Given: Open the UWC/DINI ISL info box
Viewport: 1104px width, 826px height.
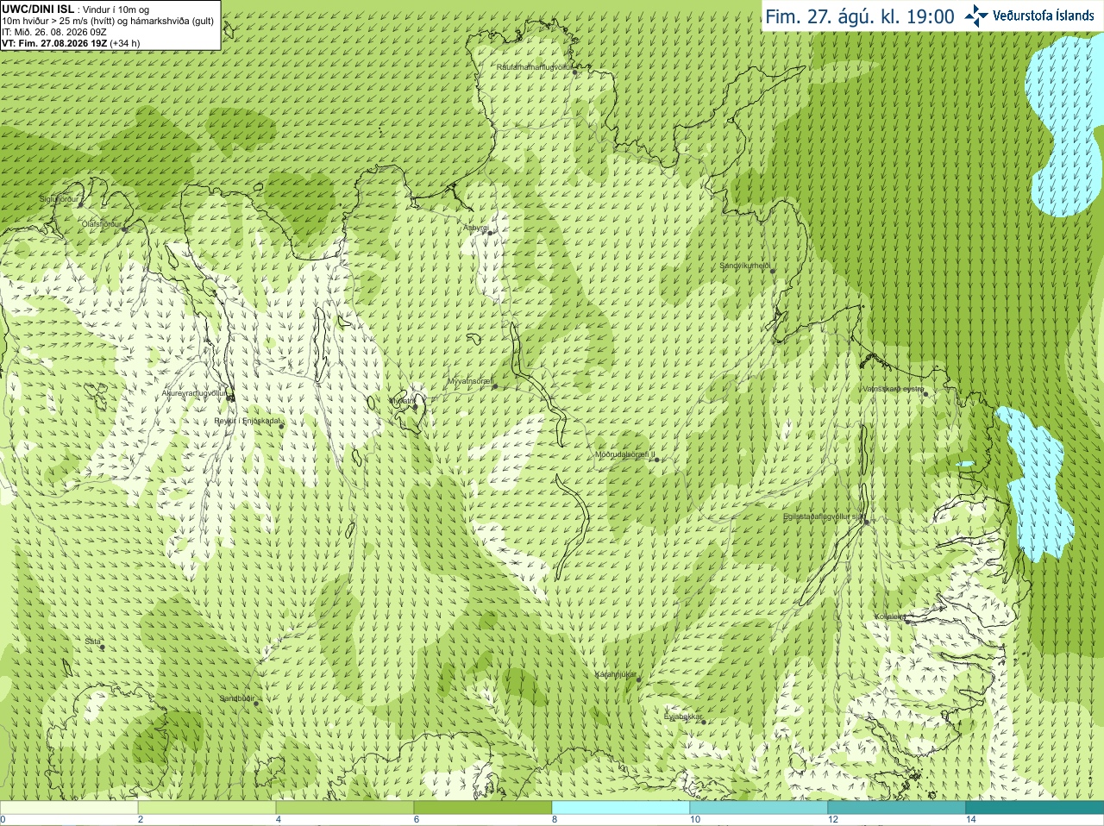Looking at the screenshot, I should coord(110,25).
